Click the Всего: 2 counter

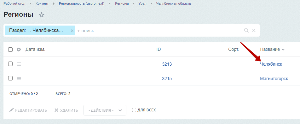[63, 94]
